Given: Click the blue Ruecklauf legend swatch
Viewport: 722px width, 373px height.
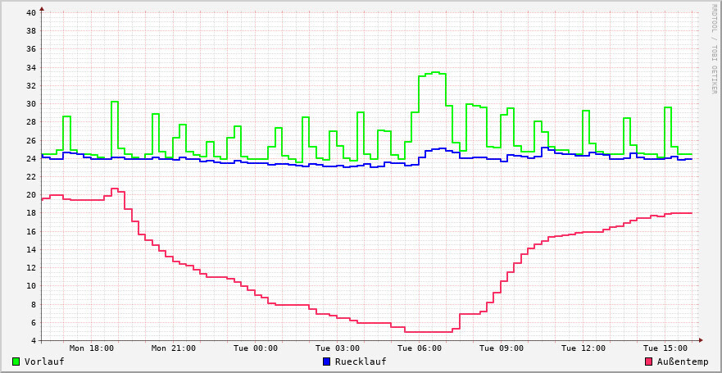Looking at the screenshot, I should tap(326, 362).
